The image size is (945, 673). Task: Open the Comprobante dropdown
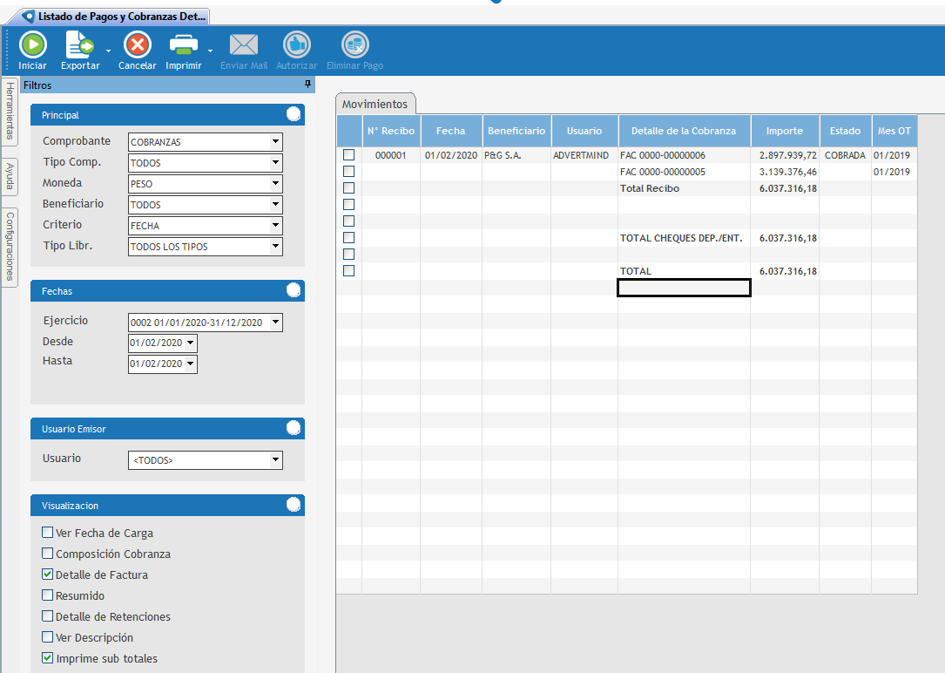pyautogui.click(x=275, y=142)
